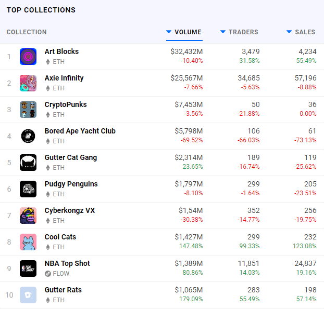Open the Art Blocks collection link

(61, 51)
